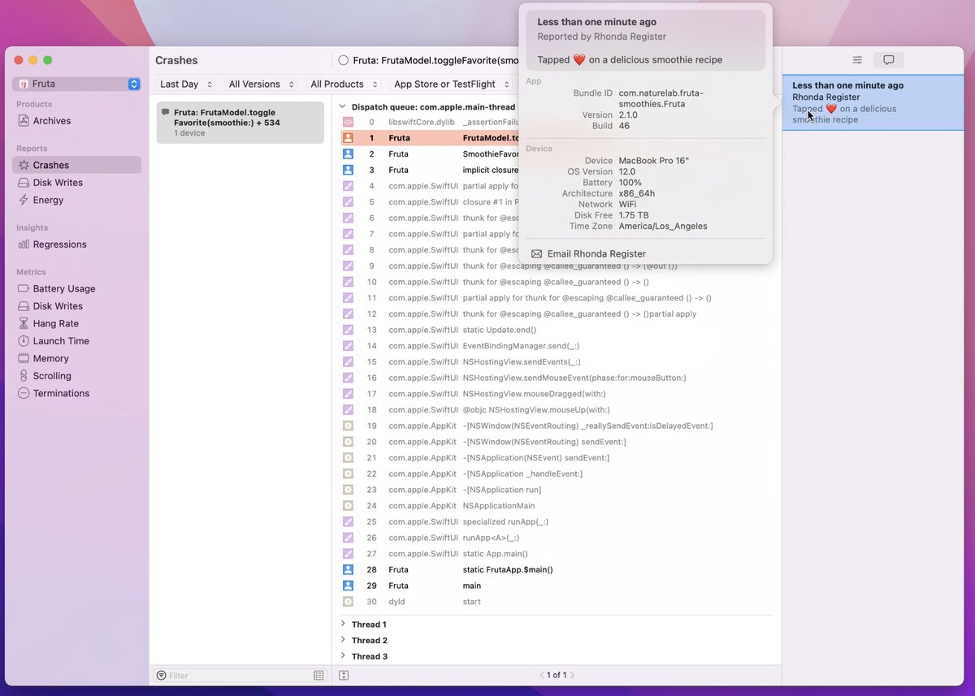
Task: Select frame 25 specialized runApp(_:)
Action: pos(557,522)
